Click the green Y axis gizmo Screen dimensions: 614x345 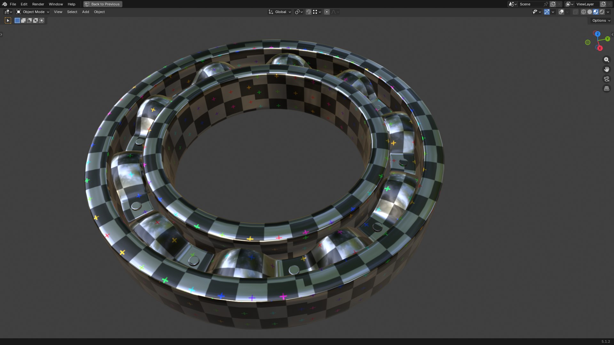(607, 39)
